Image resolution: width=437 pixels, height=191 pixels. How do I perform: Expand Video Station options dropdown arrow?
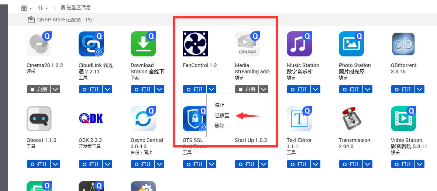pos(420,164)
